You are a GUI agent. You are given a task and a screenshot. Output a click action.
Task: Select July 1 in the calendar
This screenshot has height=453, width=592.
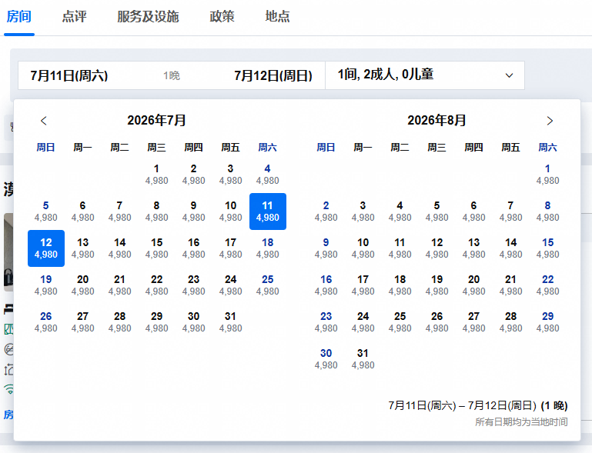[156, 175]
